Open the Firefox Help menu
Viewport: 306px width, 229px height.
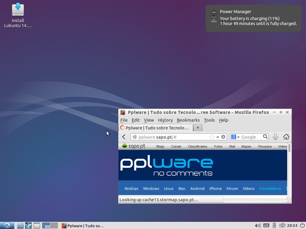[223, 120]
